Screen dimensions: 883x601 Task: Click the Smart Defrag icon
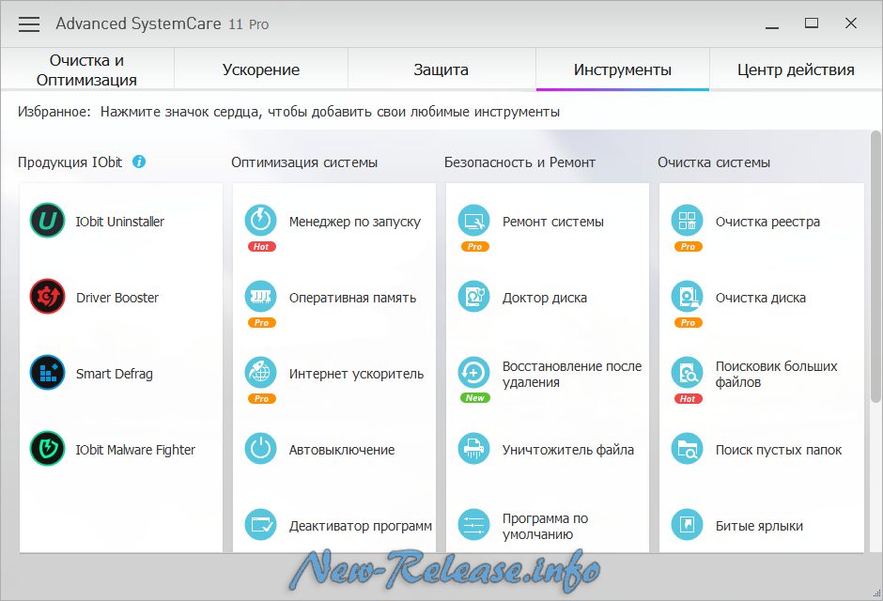(47, 373)
